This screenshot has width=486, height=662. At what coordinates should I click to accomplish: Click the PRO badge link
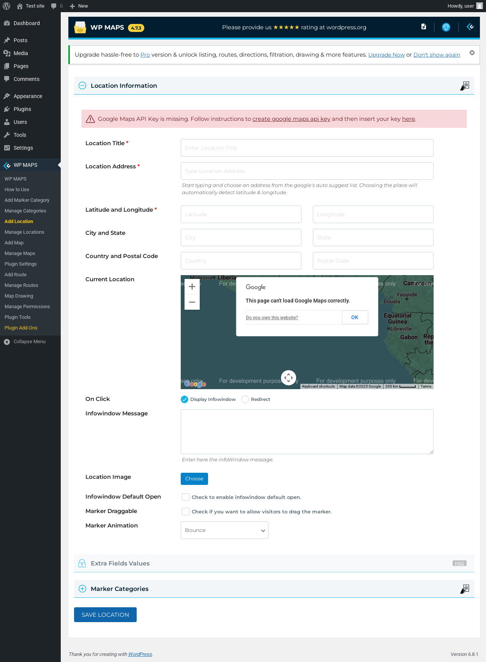pyautogui.click(x=459, y=564)
